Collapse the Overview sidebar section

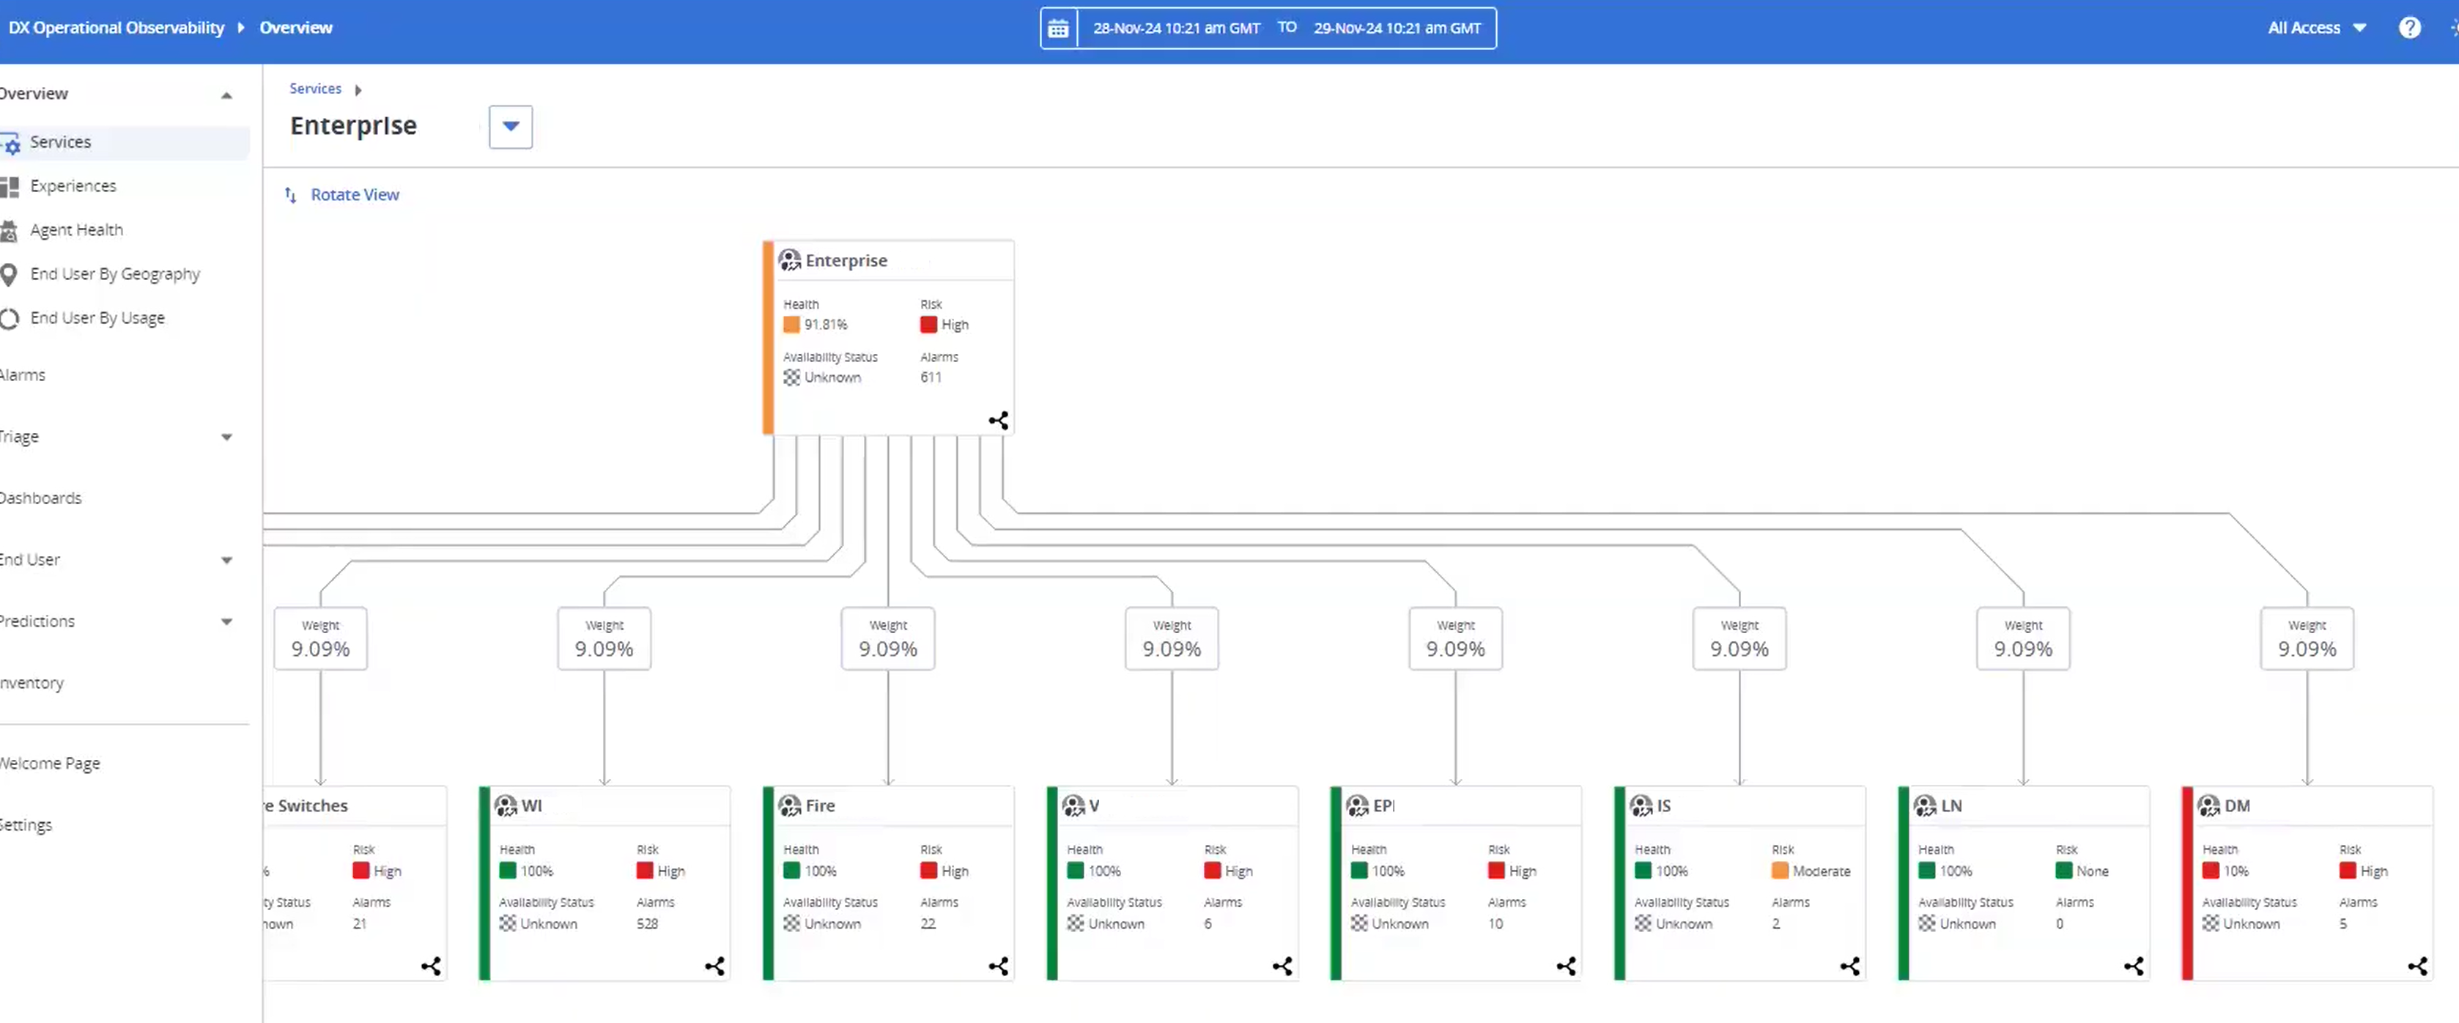tap(226, 95)
